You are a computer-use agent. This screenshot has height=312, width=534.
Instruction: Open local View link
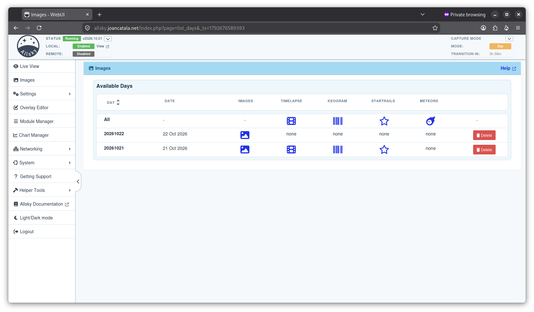click(x=103, y=46)
